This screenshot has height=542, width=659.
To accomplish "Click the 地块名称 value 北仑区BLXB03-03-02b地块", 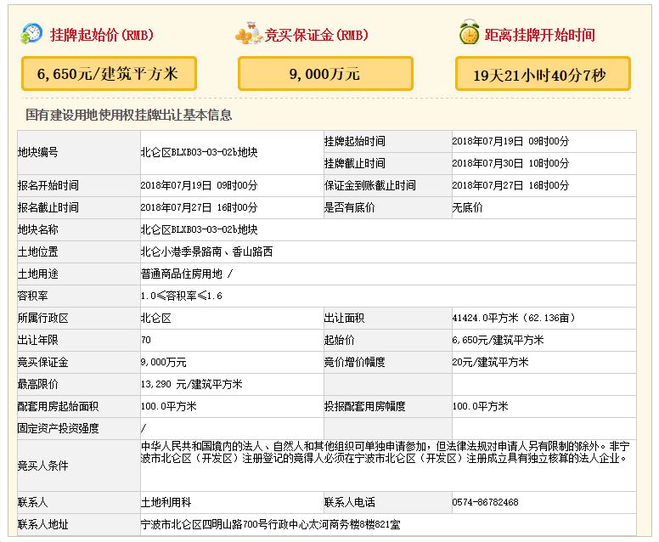I will tap(199, 229).
